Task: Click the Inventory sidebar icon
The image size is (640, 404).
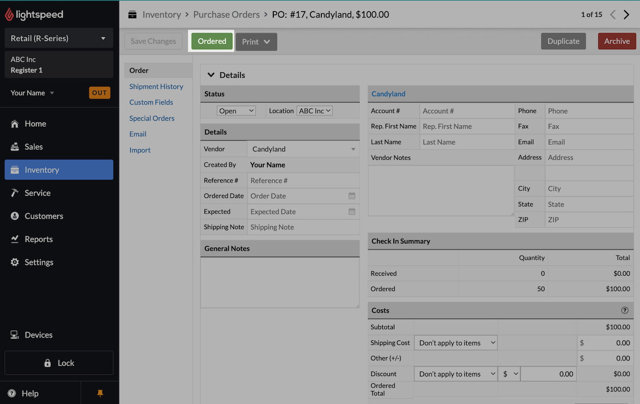Action: click(15, 170)
